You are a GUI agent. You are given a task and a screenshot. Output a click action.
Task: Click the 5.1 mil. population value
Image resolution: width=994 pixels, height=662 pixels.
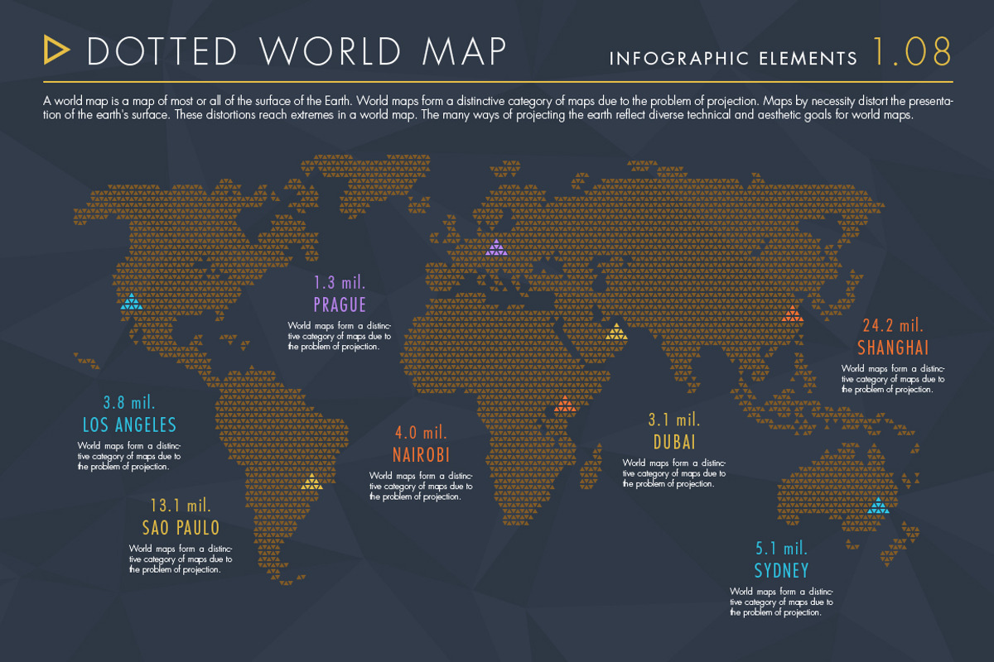[781, 549]
